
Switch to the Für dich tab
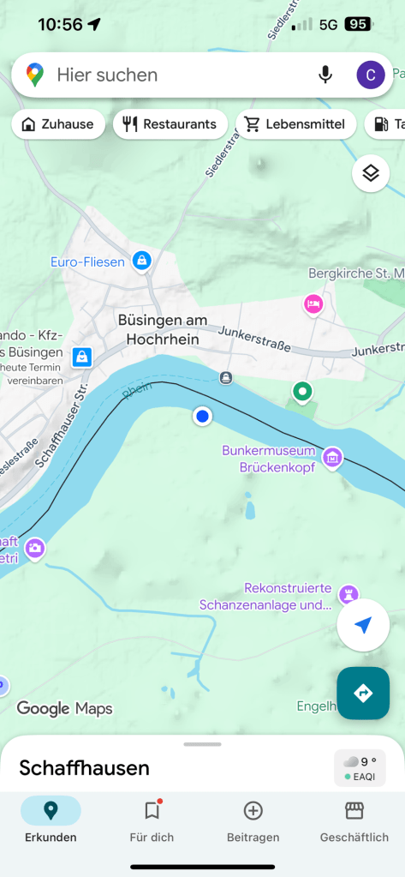(x=152, y=821)
